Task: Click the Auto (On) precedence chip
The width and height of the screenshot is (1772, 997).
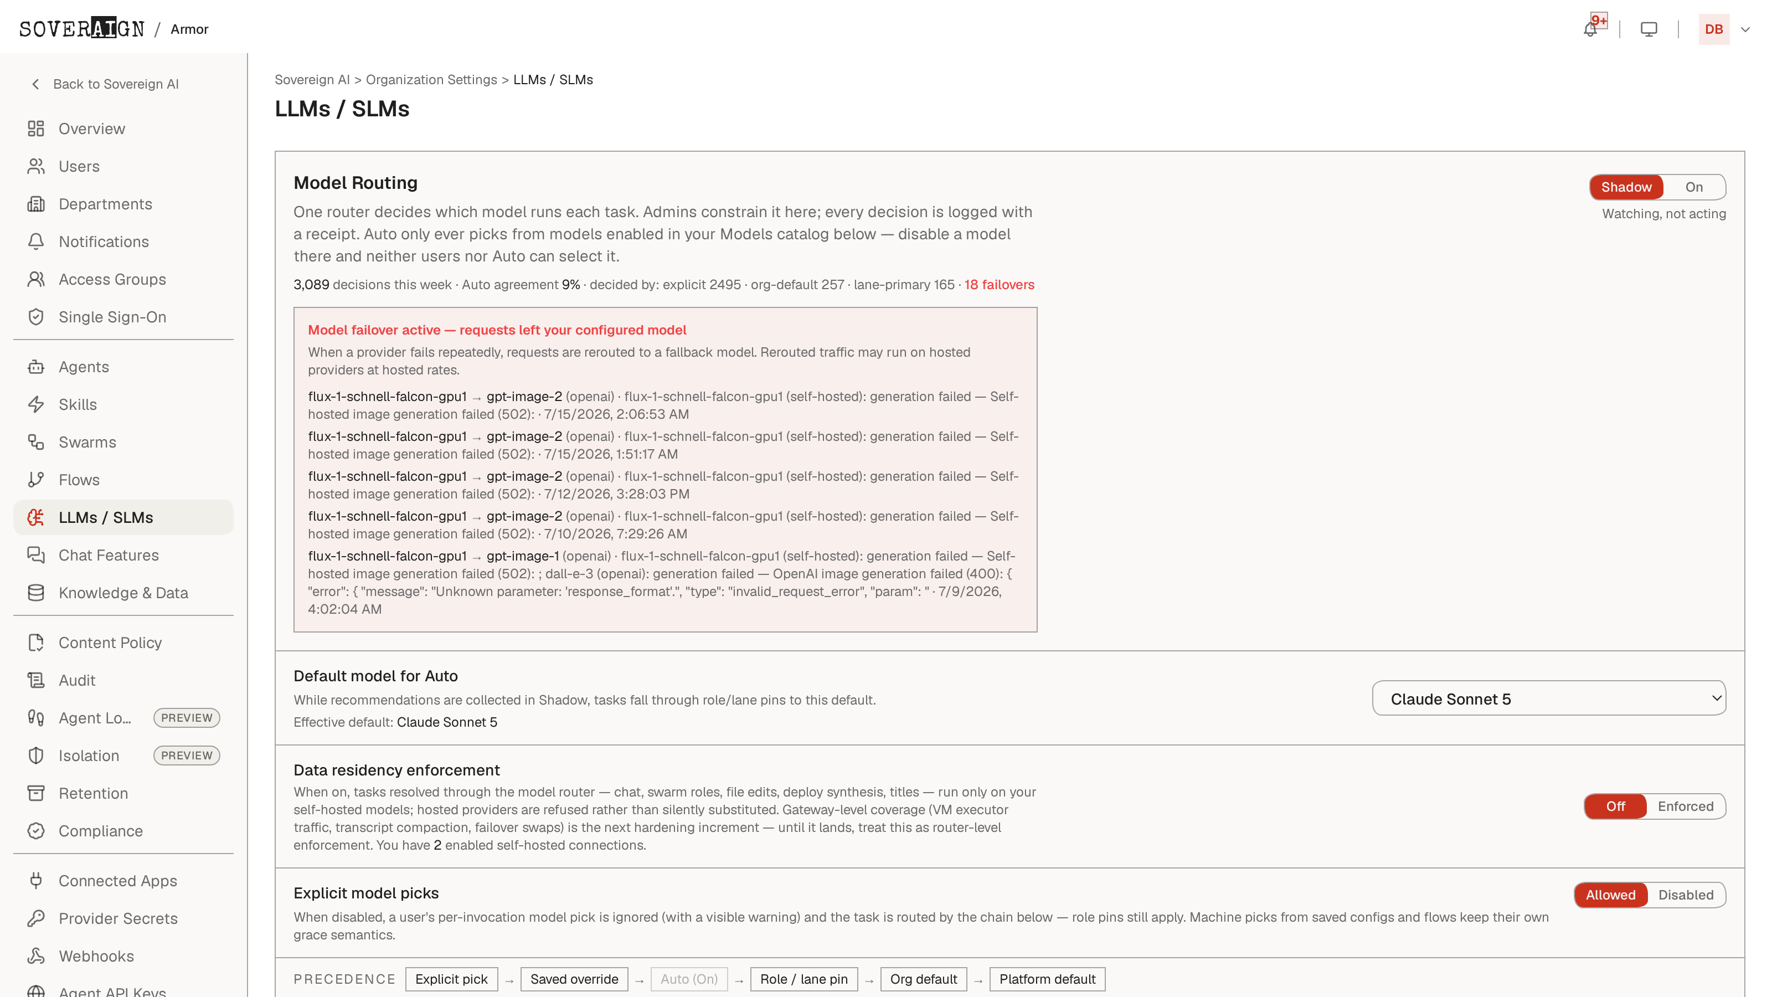Action: click(x=688, y=979)
